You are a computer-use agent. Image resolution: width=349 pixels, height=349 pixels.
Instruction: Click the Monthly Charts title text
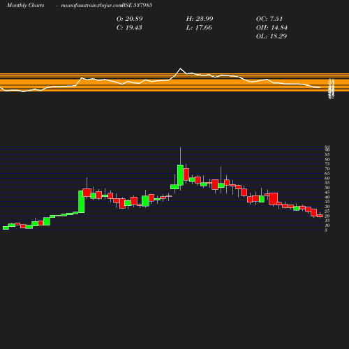(x=25, y=5)
